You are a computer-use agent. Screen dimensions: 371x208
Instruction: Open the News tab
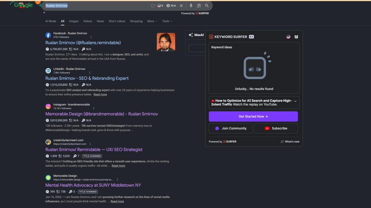(100, 21)
